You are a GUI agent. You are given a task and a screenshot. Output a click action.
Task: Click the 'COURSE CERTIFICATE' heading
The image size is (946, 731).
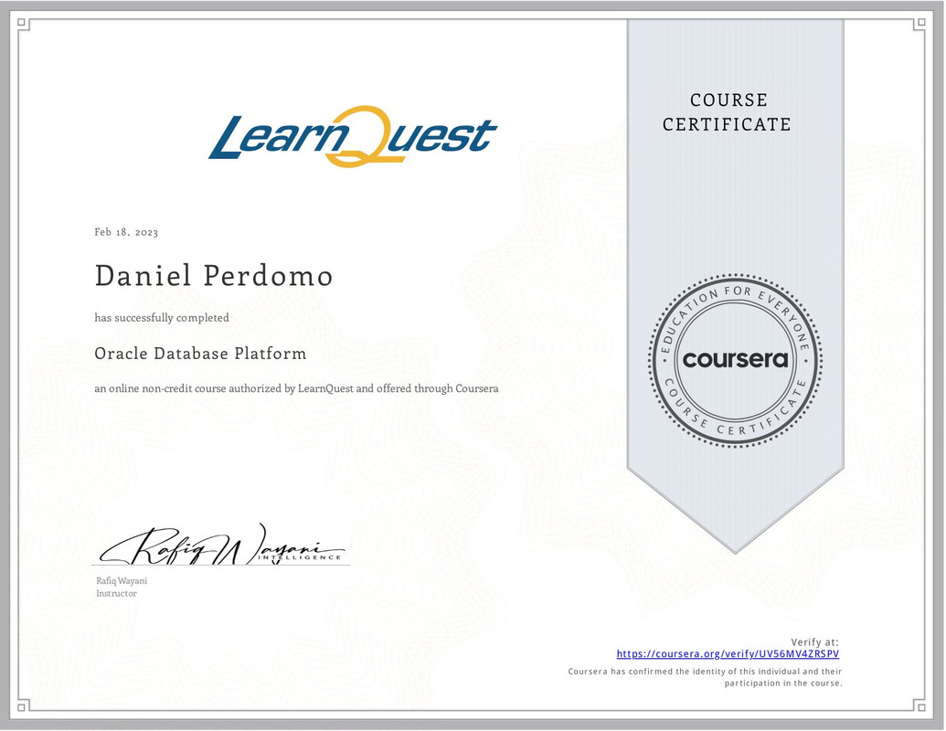[x=727, y=112]
